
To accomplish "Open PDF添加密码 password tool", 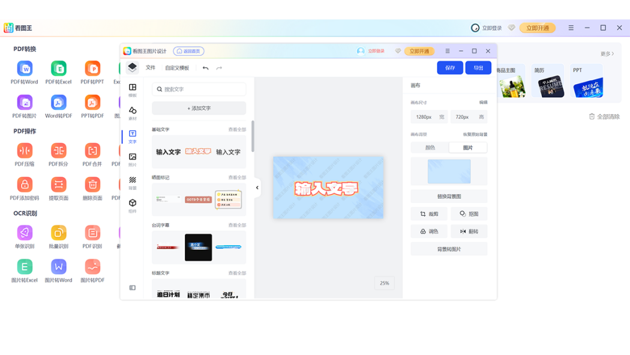I will click(25, 189).
